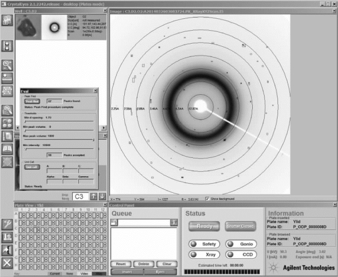
Task: Click the film strip icon in sidebar
Action: click(x=8, y=46)
